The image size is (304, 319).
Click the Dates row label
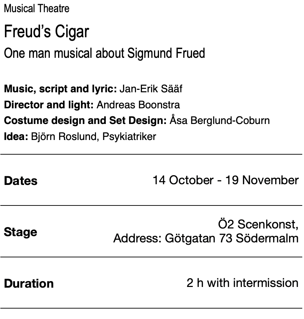tap(21, 181)
